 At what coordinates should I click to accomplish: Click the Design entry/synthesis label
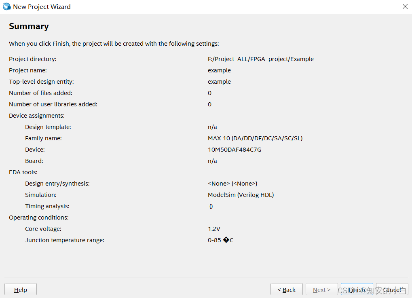[57, 184]
